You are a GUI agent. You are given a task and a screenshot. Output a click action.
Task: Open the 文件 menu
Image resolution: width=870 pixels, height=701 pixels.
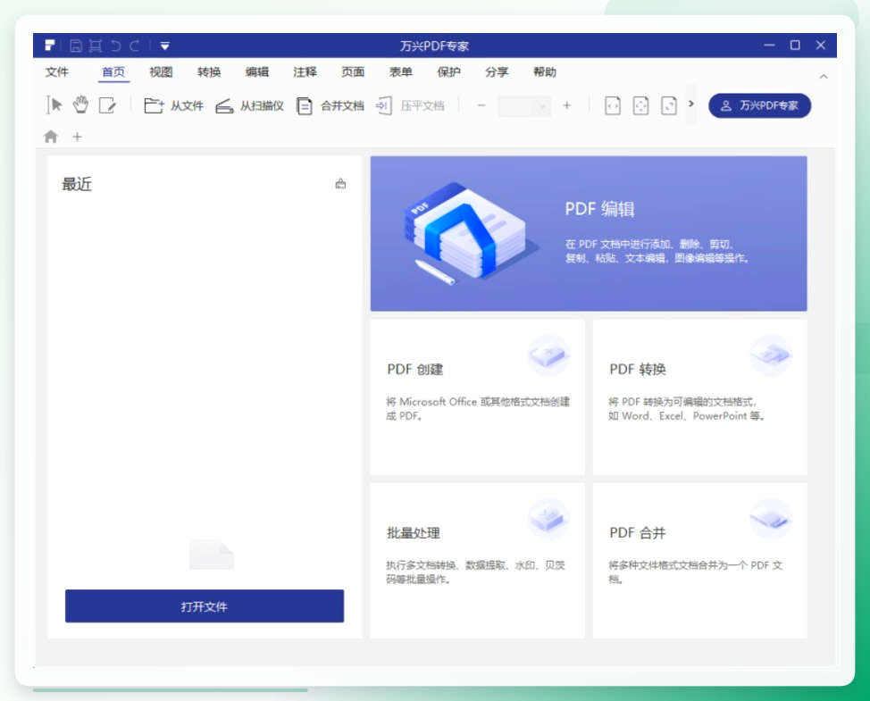(56, 72)
